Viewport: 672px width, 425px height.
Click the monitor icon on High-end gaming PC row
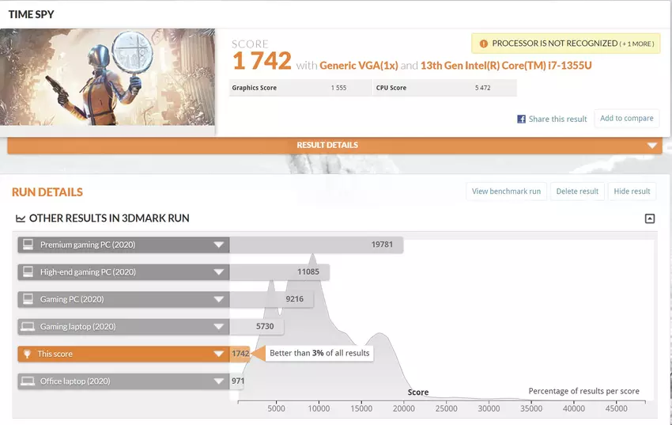point(28,272)
